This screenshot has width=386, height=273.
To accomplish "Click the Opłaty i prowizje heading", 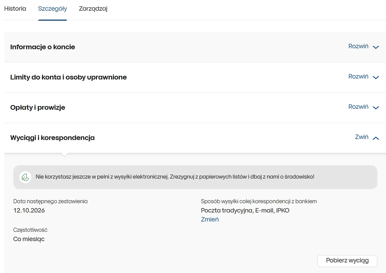I will 38,108.
